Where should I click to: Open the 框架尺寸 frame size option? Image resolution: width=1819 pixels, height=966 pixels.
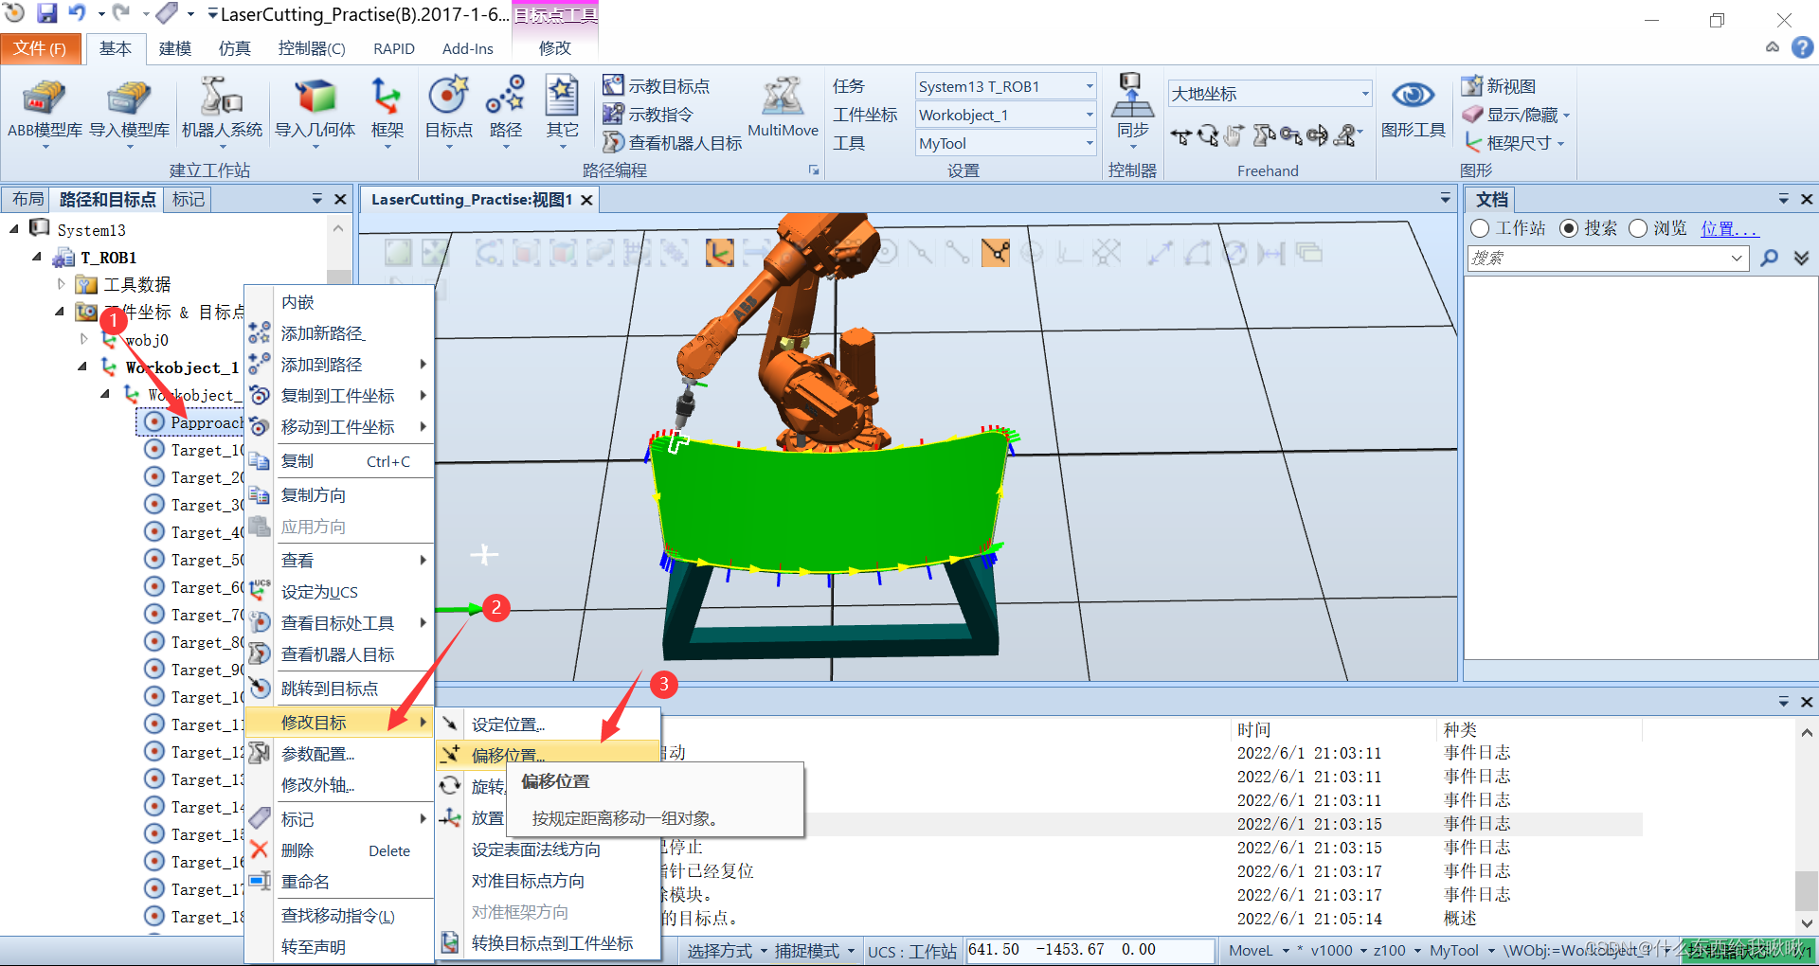point(1513,143)
